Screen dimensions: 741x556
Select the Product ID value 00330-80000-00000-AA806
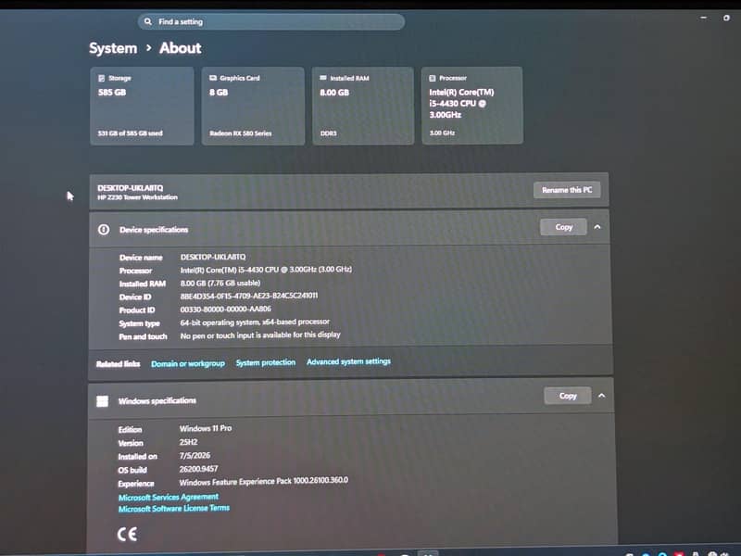pos(226,310)
